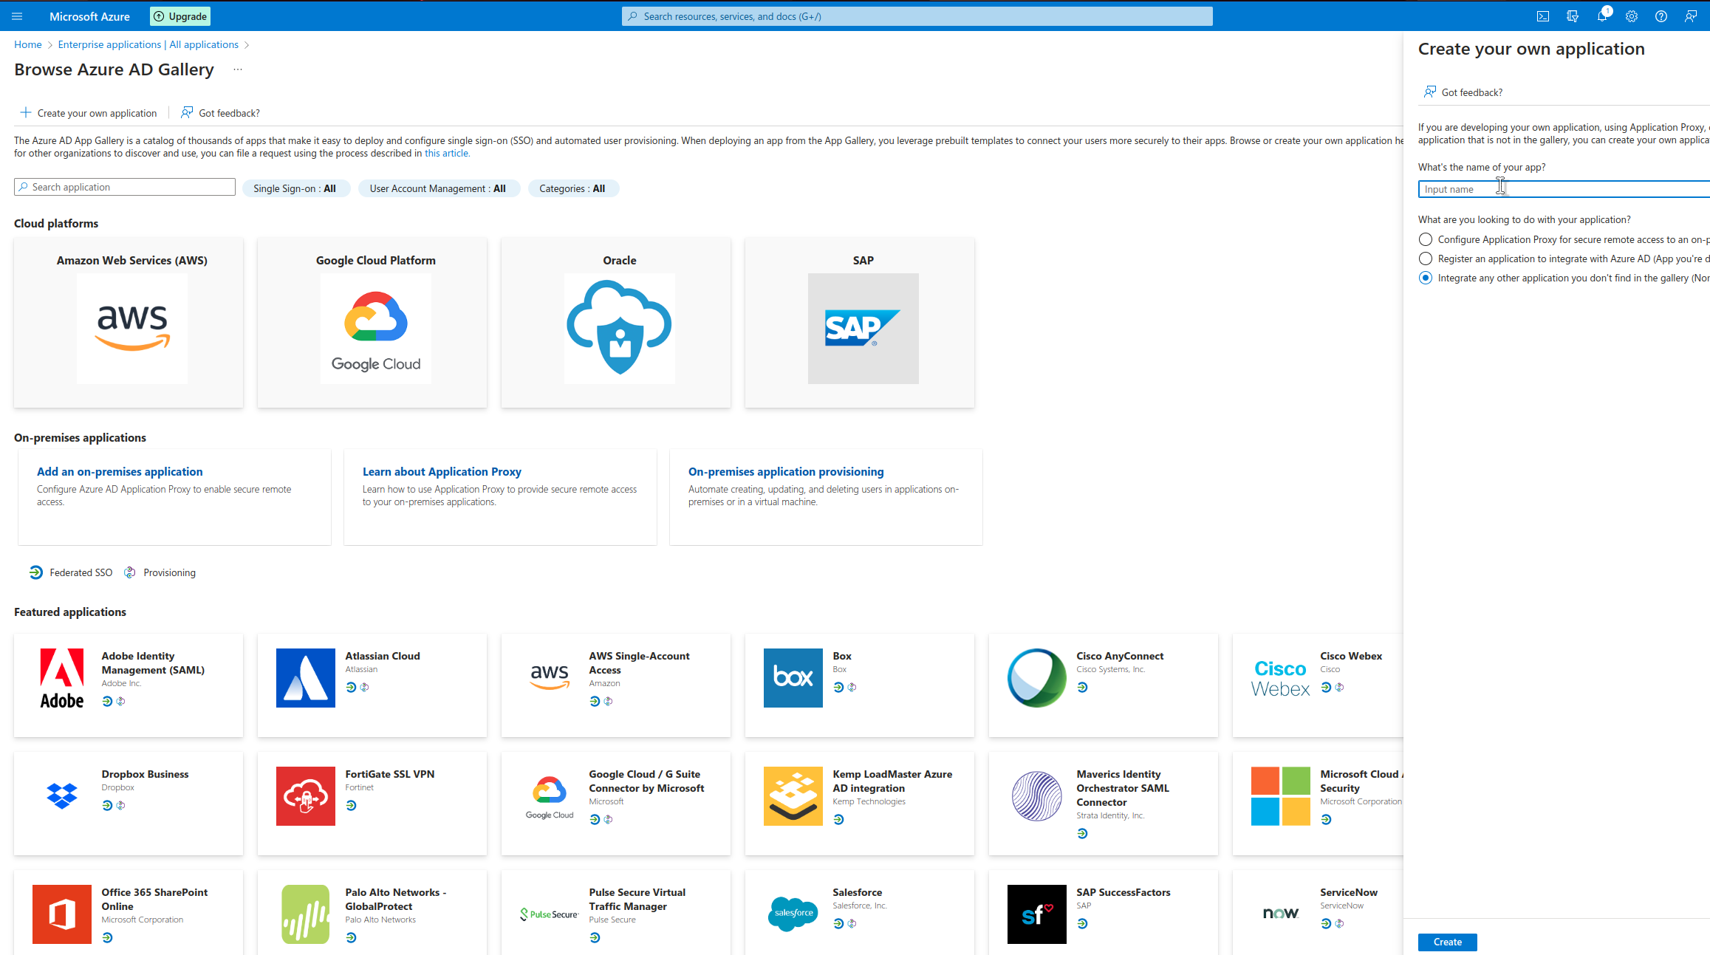Screen dimensions: 1710x955
Task: Select the Cisco Webex logo
Action: (1281, 678)
